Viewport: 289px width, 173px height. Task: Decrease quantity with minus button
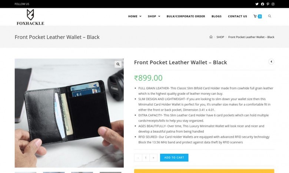pos(138,158)
